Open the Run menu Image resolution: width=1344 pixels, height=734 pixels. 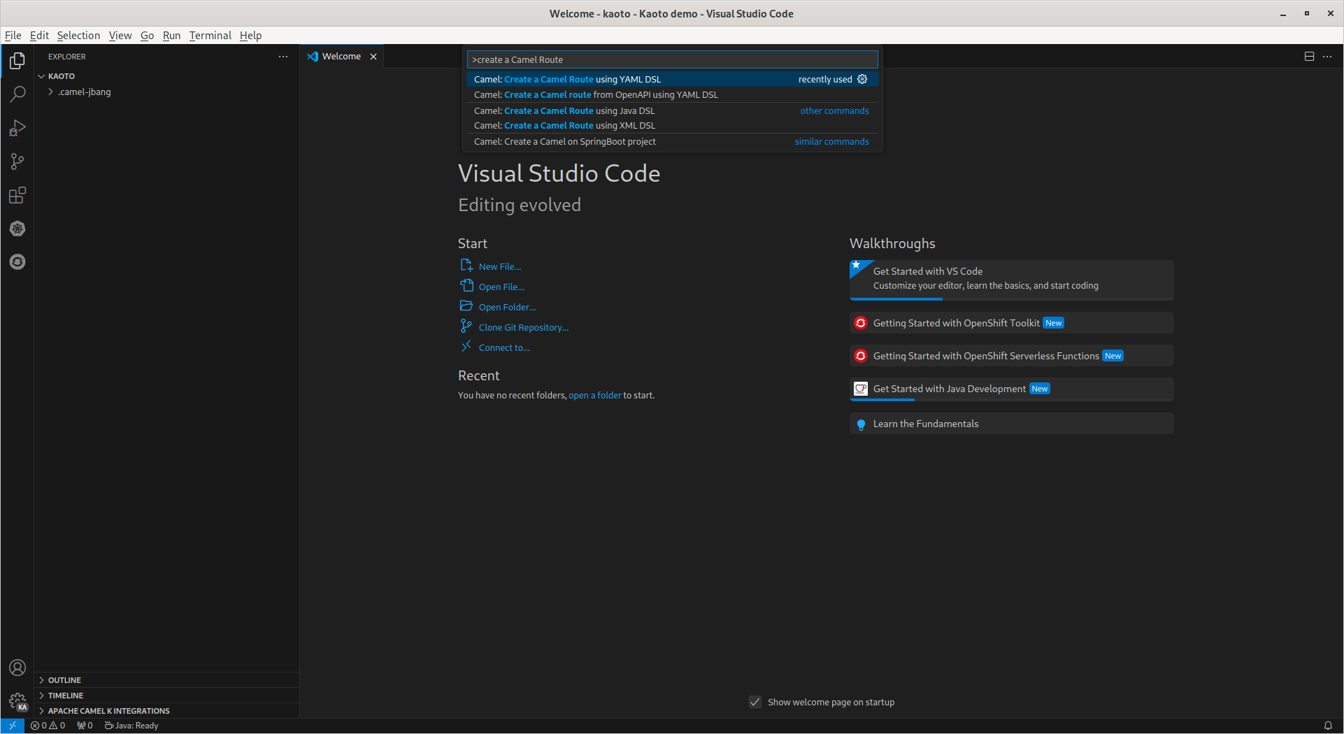pos(171,35)
